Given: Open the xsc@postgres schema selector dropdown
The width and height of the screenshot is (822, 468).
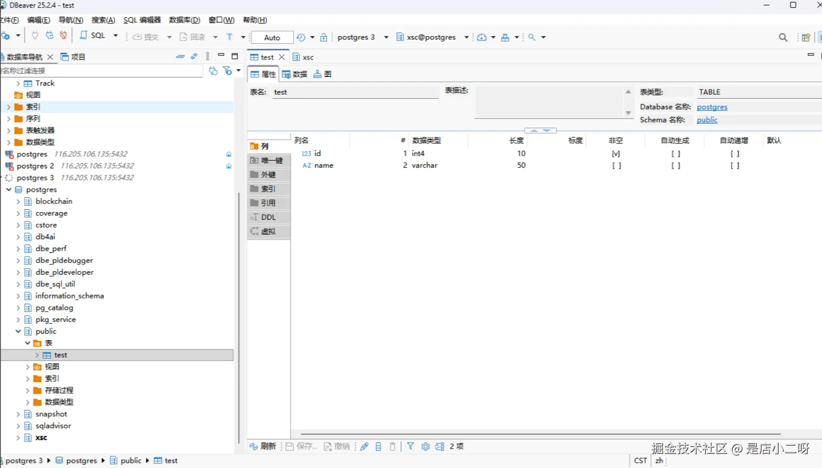Looking at the screenshot, I should click(432, 37).
